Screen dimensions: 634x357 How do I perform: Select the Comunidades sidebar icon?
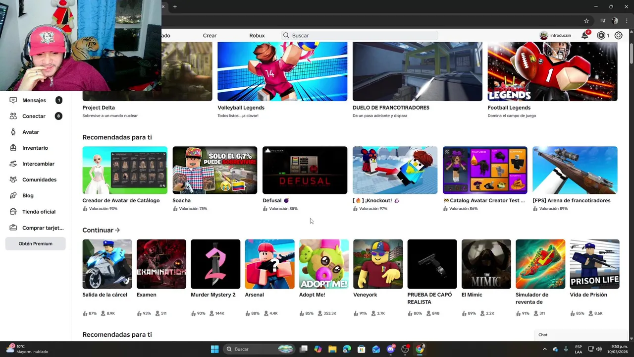click(x=13, y=179)
